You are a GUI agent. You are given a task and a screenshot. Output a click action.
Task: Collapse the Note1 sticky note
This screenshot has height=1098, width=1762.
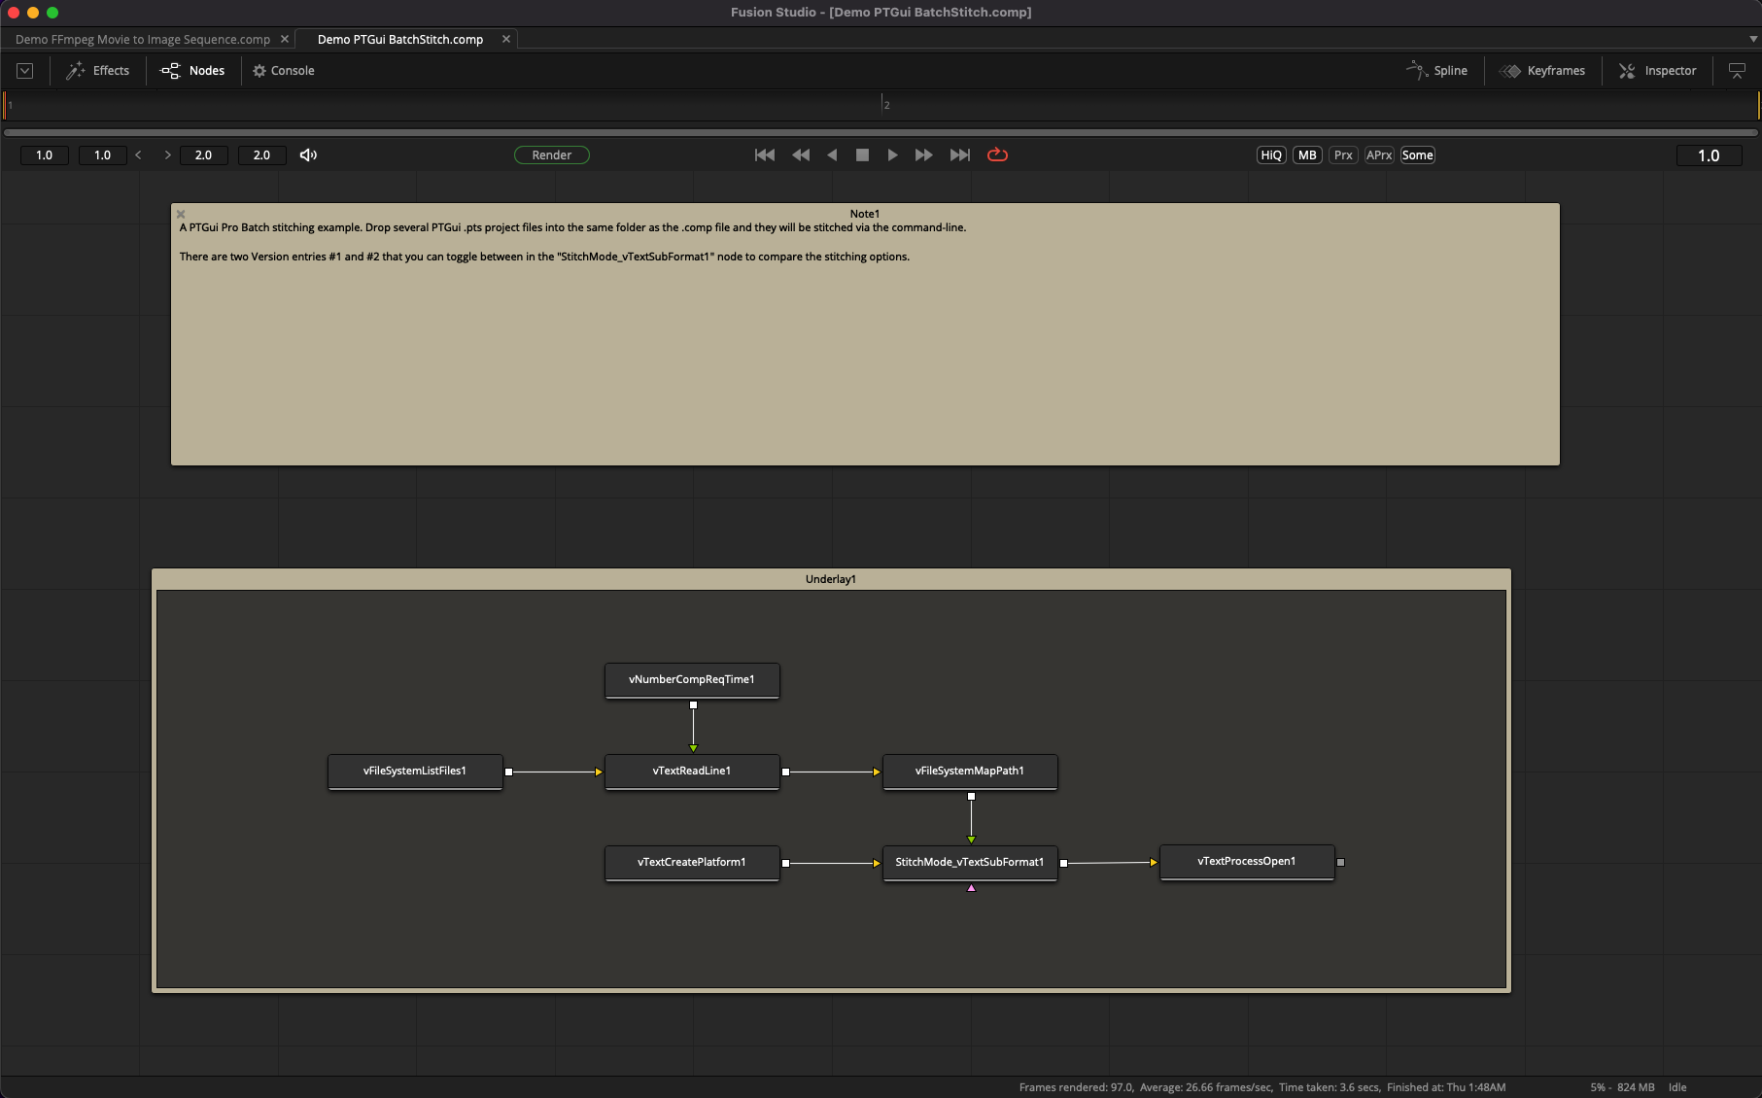tap(181, 214)
